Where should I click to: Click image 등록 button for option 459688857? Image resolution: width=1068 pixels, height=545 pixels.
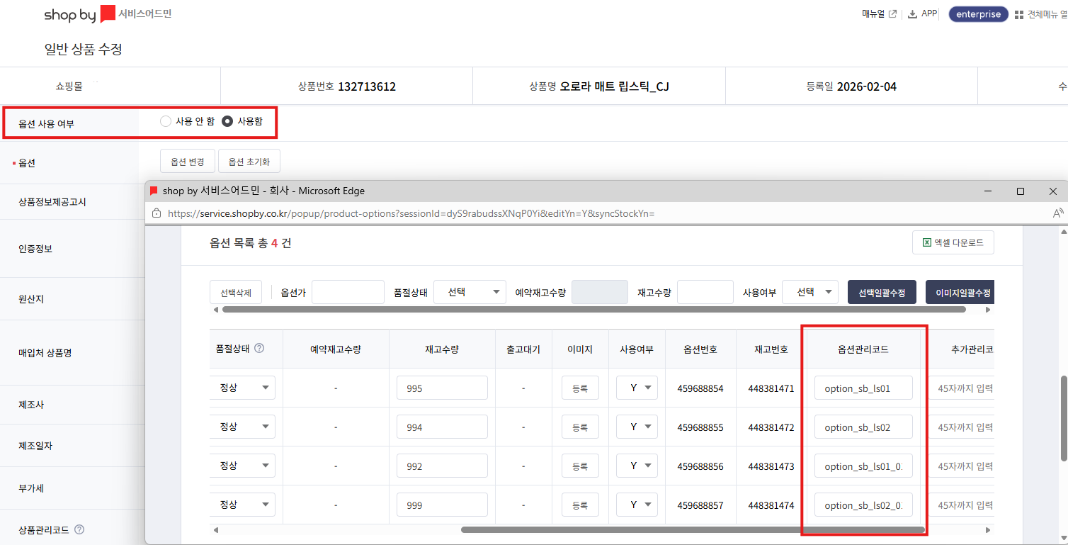click(x=580, y=505)
